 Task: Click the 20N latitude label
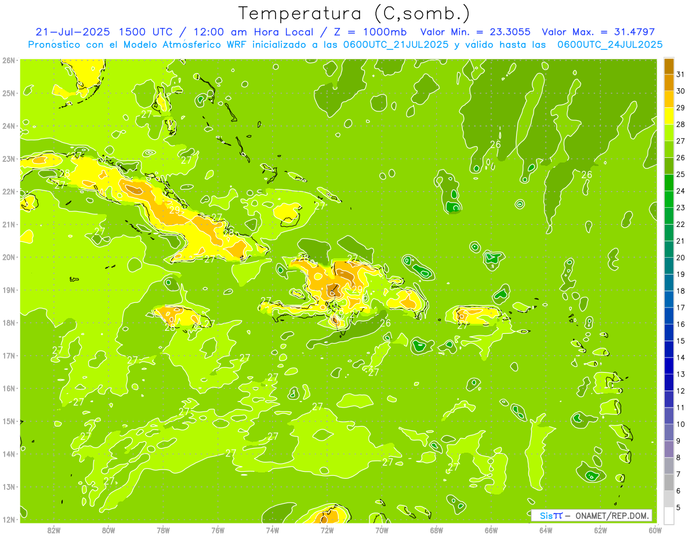point(8,257)
